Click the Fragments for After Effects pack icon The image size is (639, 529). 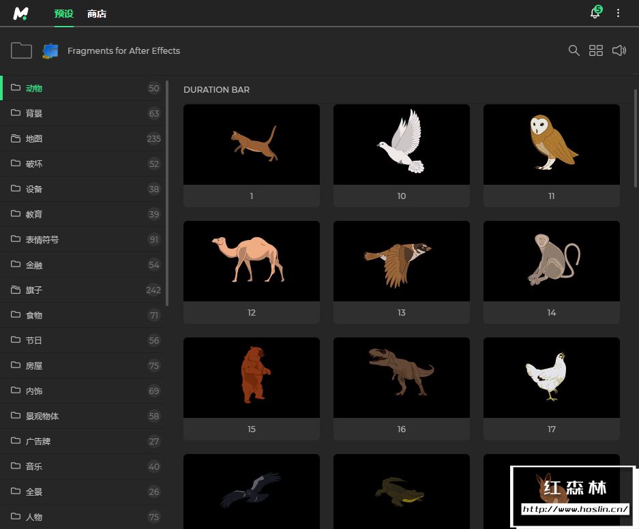pyautogui.click(x=50, y=50)
